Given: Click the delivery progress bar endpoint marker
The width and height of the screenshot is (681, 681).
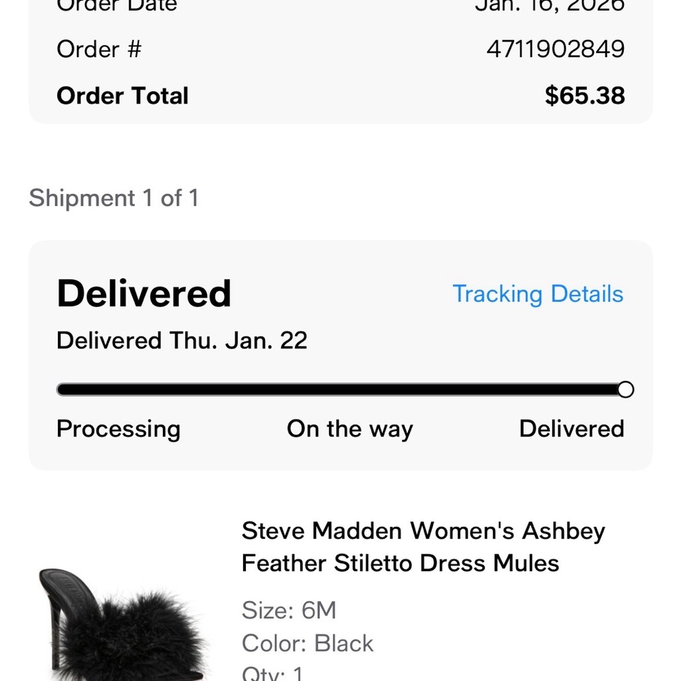Looking at the screenshot, I should point(625,390).
